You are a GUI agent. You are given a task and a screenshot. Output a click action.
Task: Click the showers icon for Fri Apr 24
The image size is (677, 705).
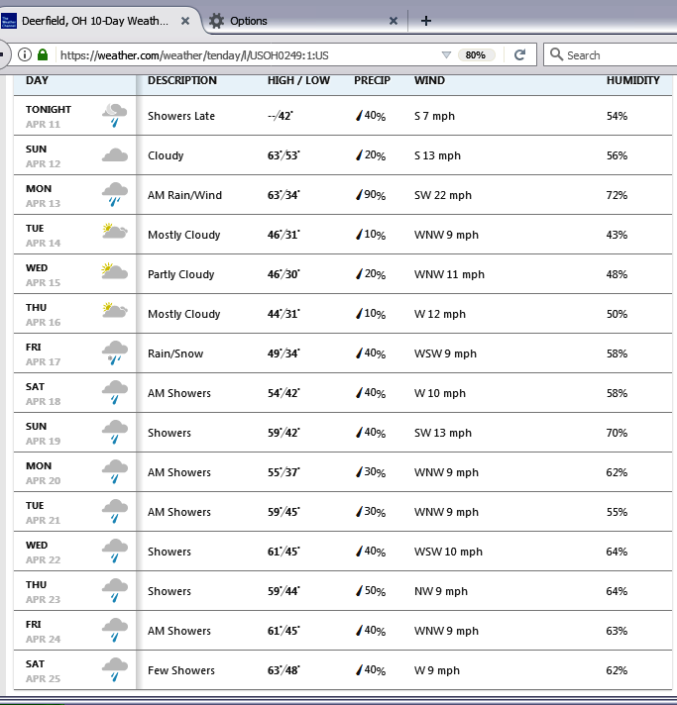click(114, 630)
